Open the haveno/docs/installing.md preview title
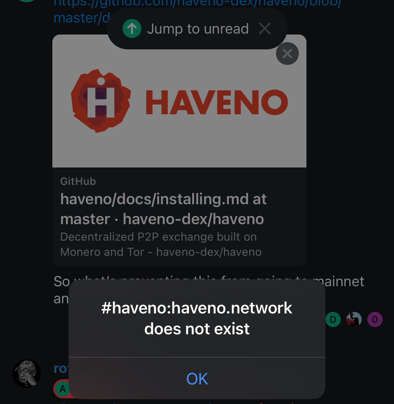The width and height of the screenshot is (394, 404). [163, 209]
